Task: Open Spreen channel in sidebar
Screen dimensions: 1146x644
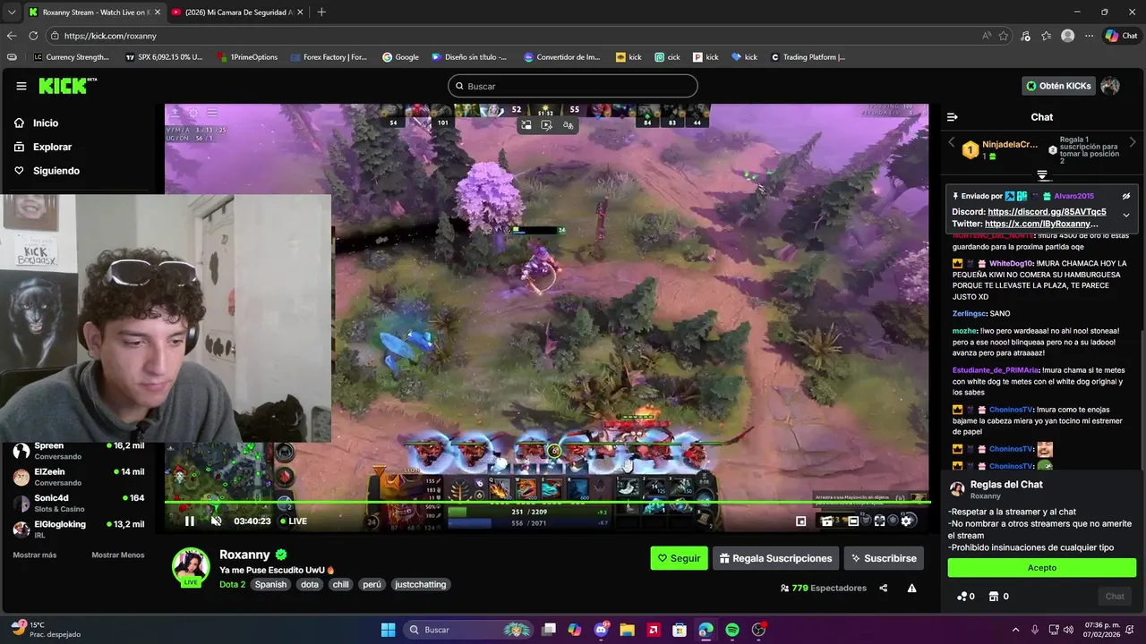Action: [79, 451]
